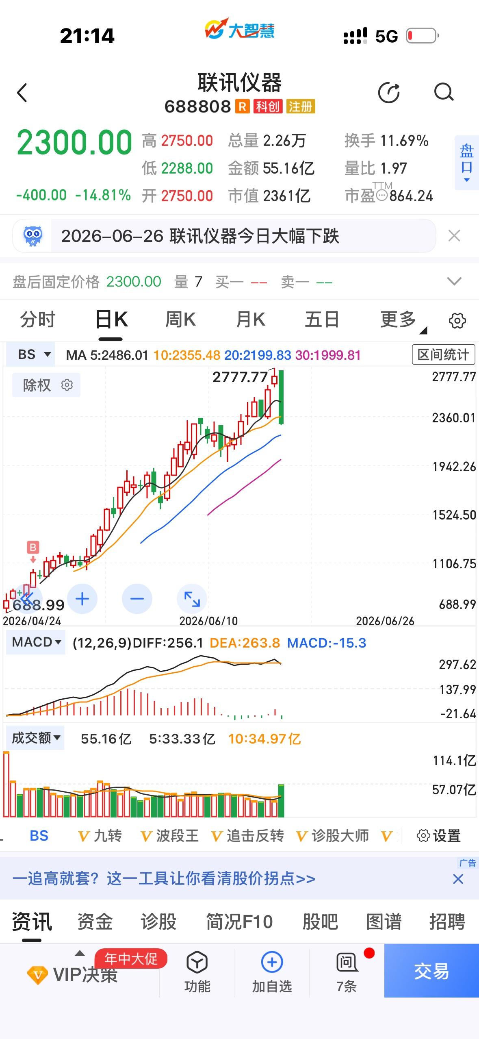Screen dimensions: 479x1039
Task: Select BS in indicator strip
Action: click(x=39, y=836)
